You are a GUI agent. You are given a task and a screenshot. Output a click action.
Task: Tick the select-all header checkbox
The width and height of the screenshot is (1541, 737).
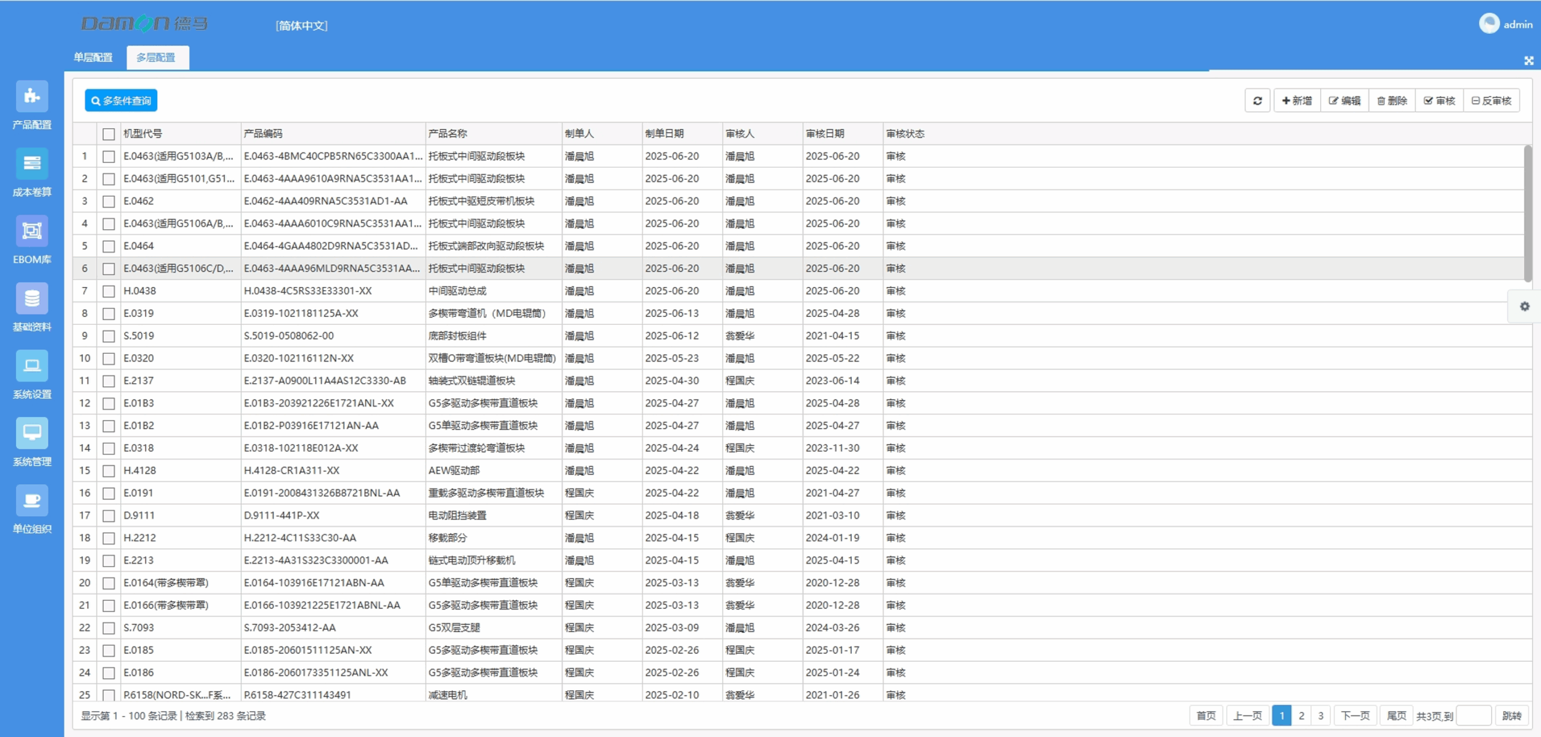click(x=108, y=134)
